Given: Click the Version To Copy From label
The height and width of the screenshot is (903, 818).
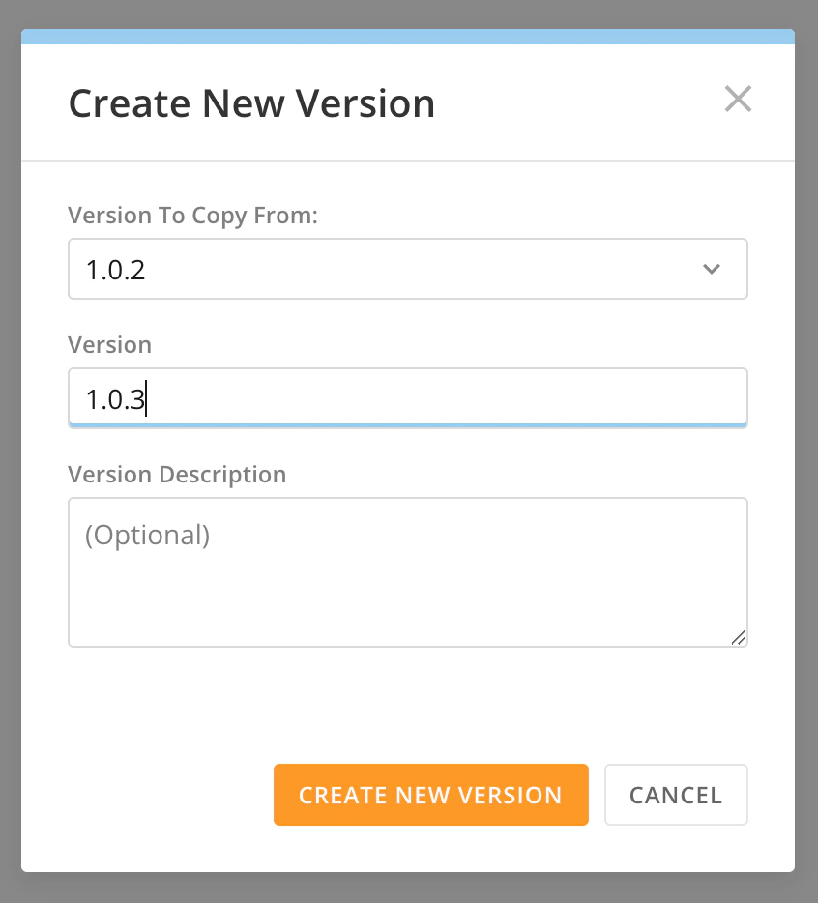Looking at the screenshot, I should [193, 216].
